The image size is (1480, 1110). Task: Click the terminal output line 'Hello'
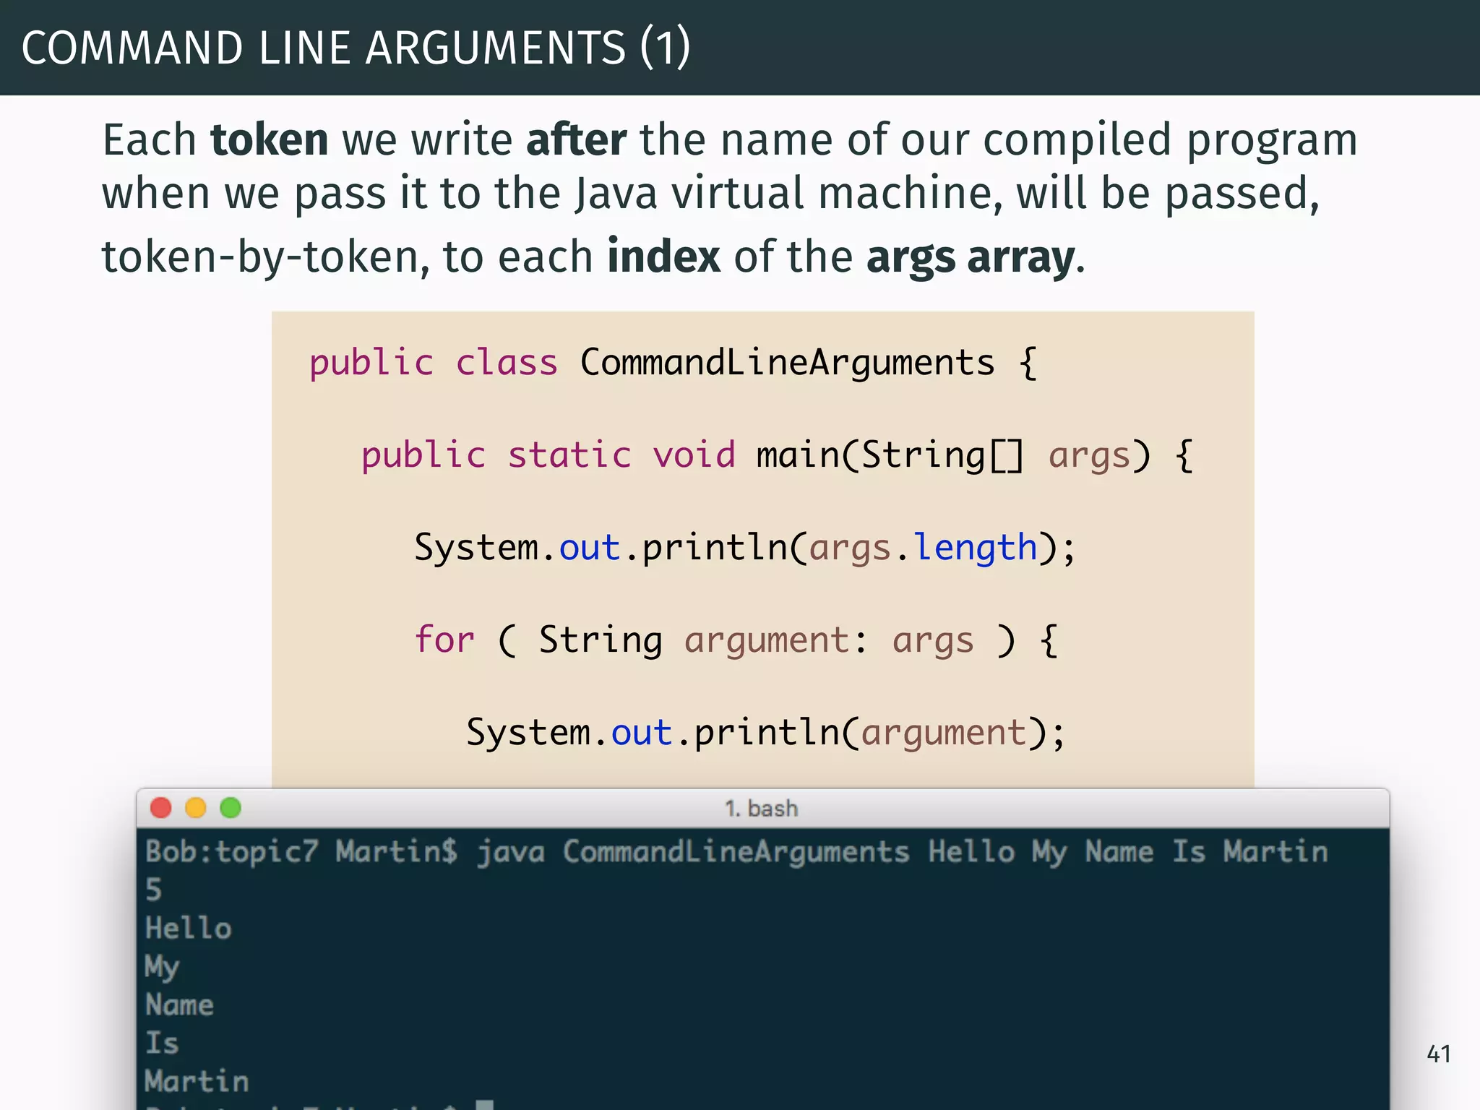(x=188, y=928)
